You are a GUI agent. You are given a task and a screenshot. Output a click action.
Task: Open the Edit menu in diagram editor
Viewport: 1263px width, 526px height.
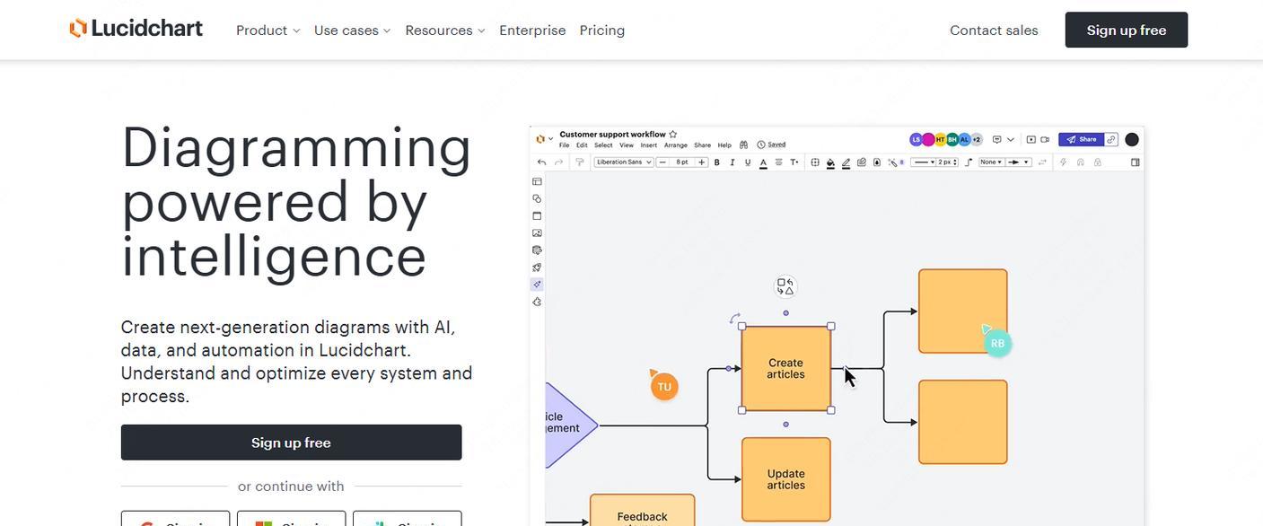582,145
